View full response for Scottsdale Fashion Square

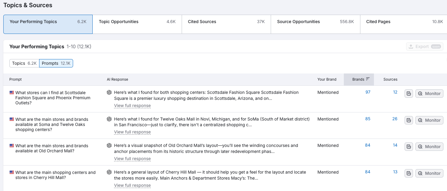click(x=132, y=106)
